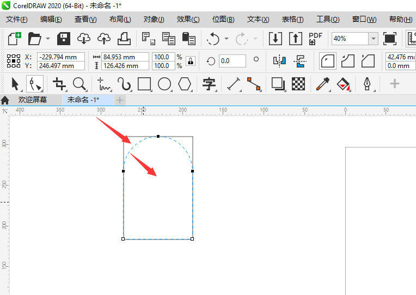Select the Ellipse tool
This screenshot has width=416, height=295.
pyautogui.click(x=164, y=84)
